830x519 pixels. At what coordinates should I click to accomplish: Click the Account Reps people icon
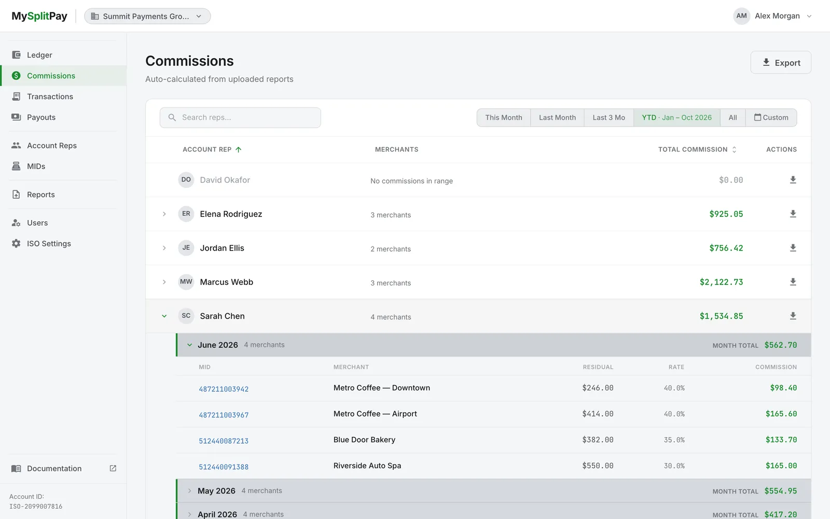pos(16,145)
